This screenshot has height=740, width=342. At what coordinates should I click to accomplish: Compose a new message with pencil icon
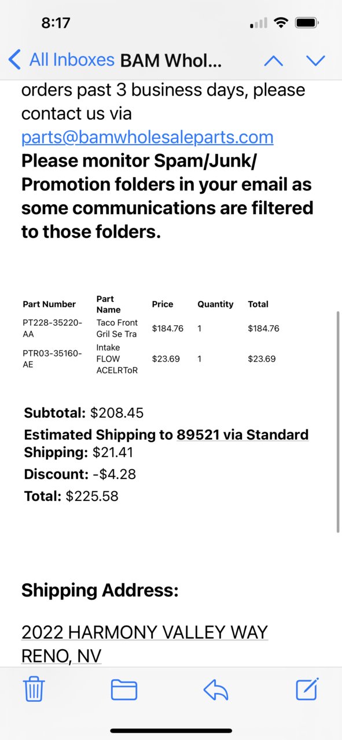(x=307, y=689)
